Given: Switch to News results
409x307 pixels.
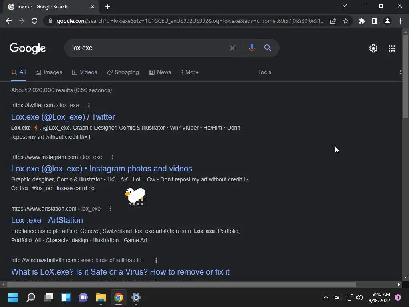Looking at the screenshot, I should coord(160,72).
